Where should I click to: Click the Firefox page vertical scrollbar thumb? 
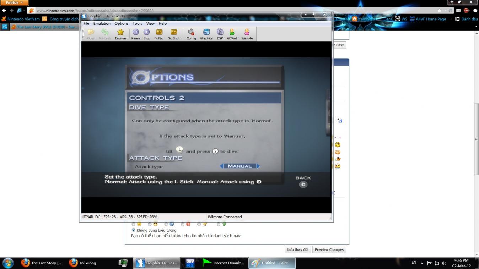[476, 139]
